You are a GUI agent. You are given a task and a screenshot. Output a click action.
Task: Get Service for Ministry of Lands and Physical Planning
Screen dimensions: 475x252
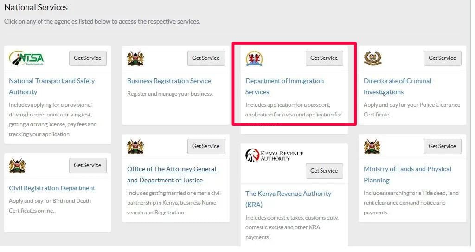[x=443, y=146]
